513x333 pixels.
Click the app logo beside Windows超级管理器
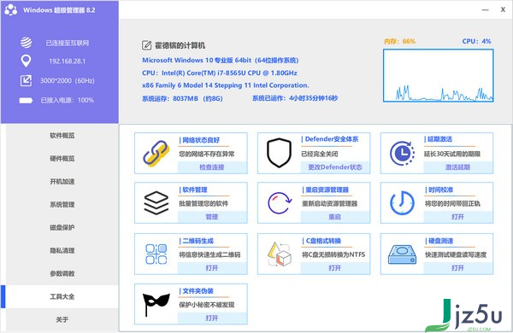point(11,9)
